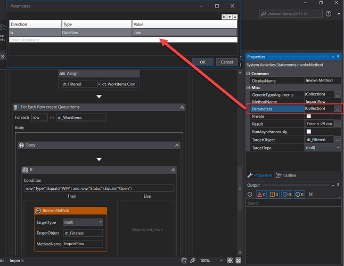Toggle timestamps clock icon in Output panel
Screen dimensions: 344x266
pyautogui.click(x=250, y=194)
